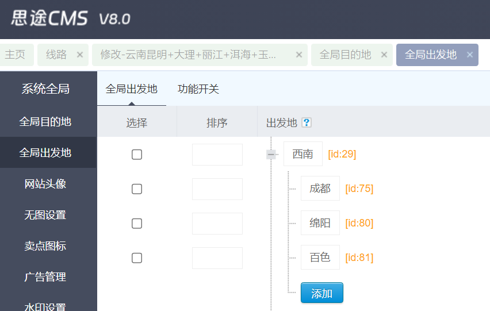This screenshot has width=490, height=311.
Task: Go to 无图设置 sidebar item
Action: pos(45,215)
